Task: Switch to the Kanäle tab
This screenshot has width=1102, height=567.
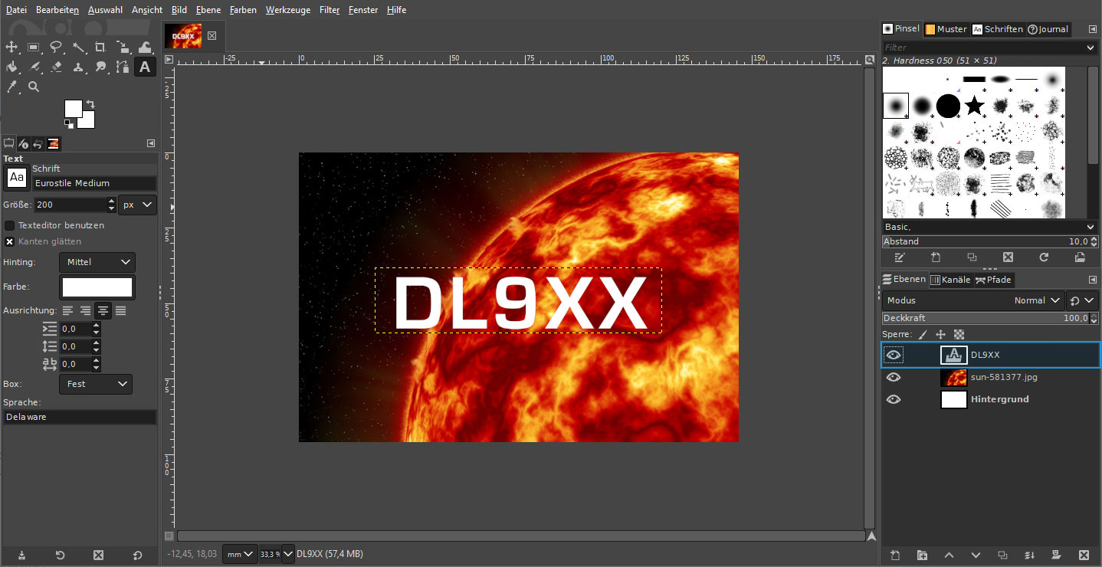Action: 951,279
